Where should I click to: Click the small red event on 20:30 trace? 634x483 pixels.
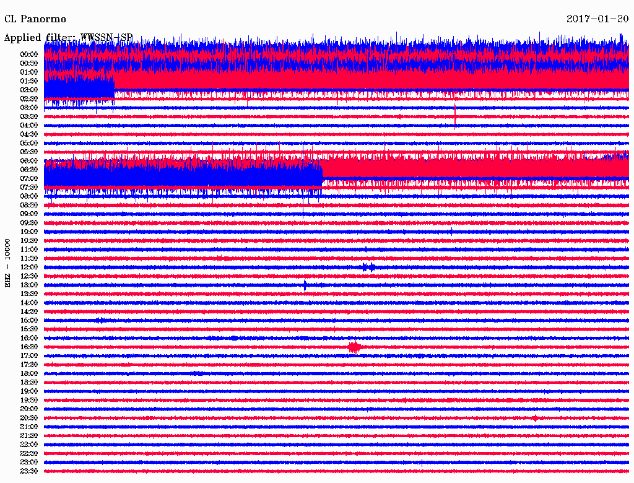pyautogui.click(x=535, y=418)
